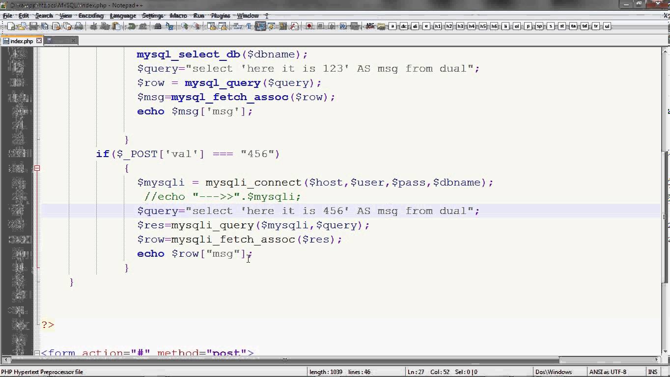Print the document with Print icon

[x=79, y=26]
